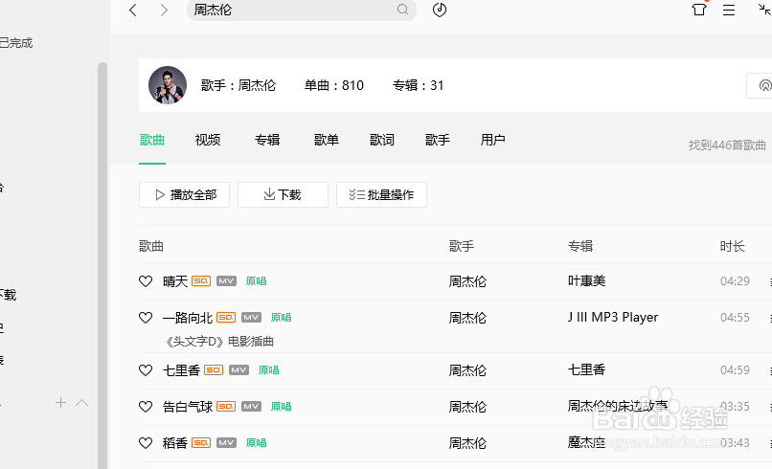Screen dimensions: 772x469
Task: Go forward with the right arrow
Action: pyautogui.click(x=164, y=10)
